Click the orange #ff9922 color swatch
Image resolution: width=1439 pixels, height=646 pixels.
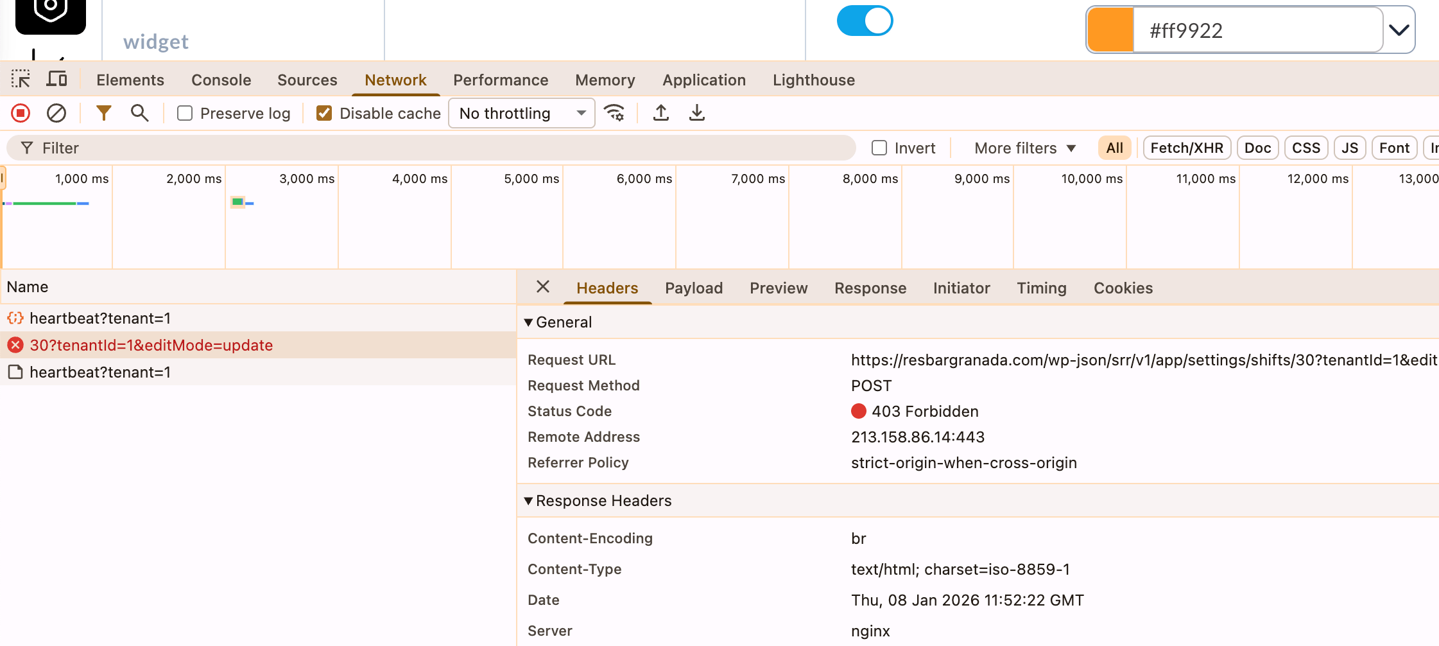(x=1110, y=30)
